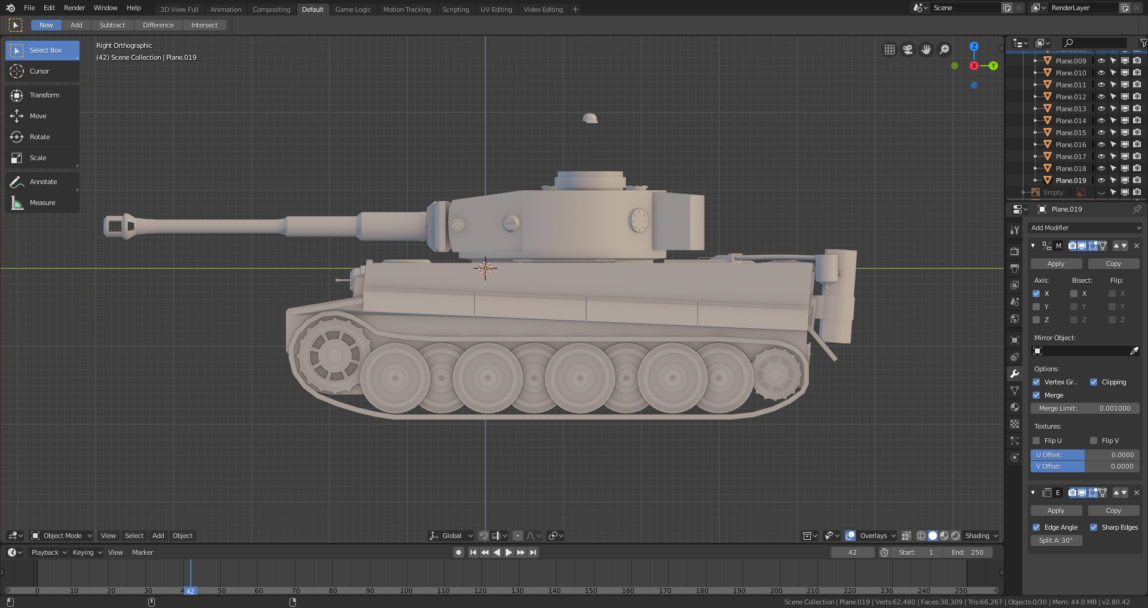This screenshot has height=608, width=1148.
Task: Open the Render menu
Action: (x=75, y=8)
